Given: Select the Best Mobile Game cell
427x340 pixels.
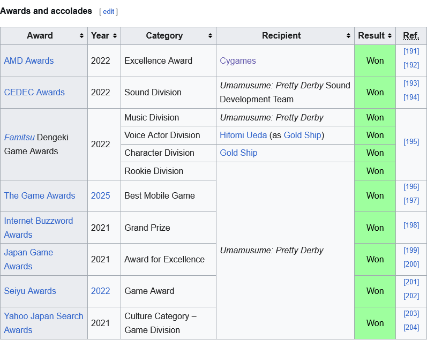Looking at the screenshot, I should click(168, 196).
